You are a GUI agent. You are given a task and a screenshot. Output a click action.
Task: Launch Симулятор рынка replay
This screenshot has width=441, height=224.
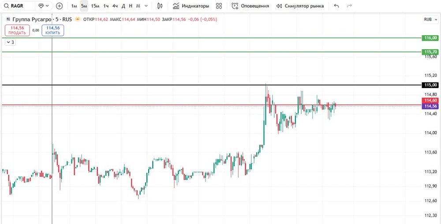[x=300, y=6]
